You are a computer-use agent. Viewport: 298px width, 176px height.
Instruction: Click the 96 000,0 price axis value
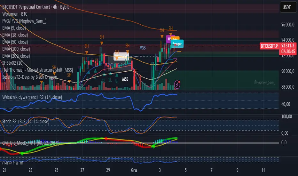287,25
